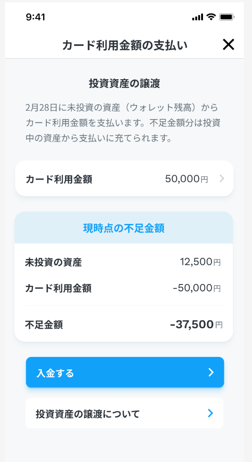Tap the -50,000円 card usage amount
The width and height of the screenshot is (252, 462).
click(197, 288)
